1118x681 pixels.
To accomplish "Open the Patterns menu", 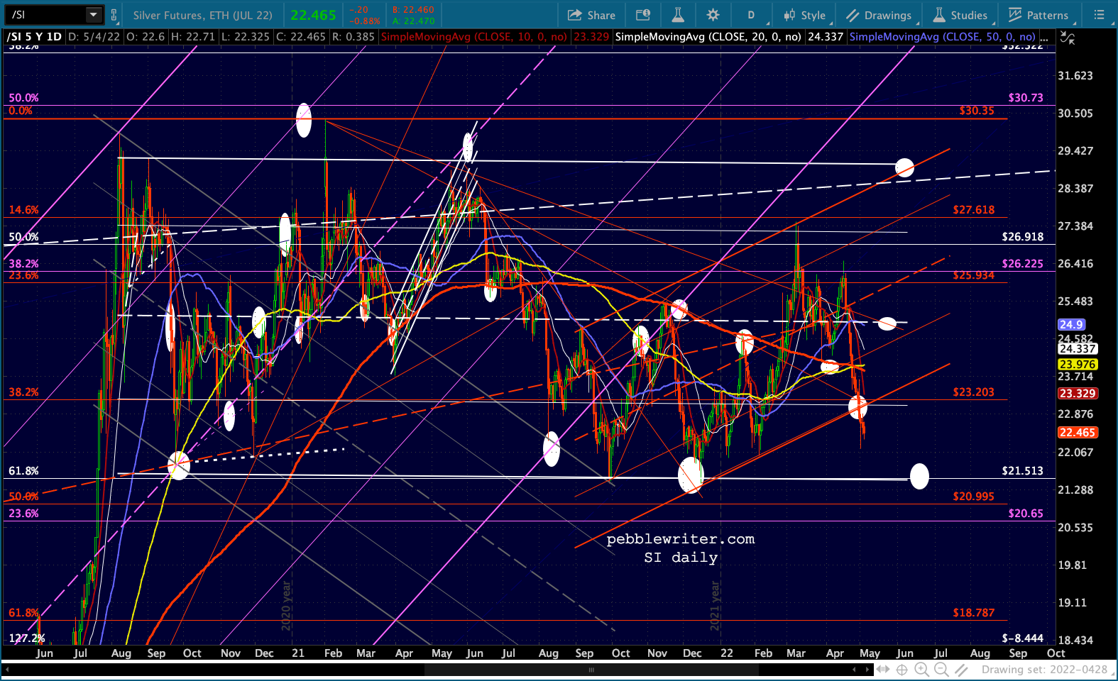I will click(1038, 15).
